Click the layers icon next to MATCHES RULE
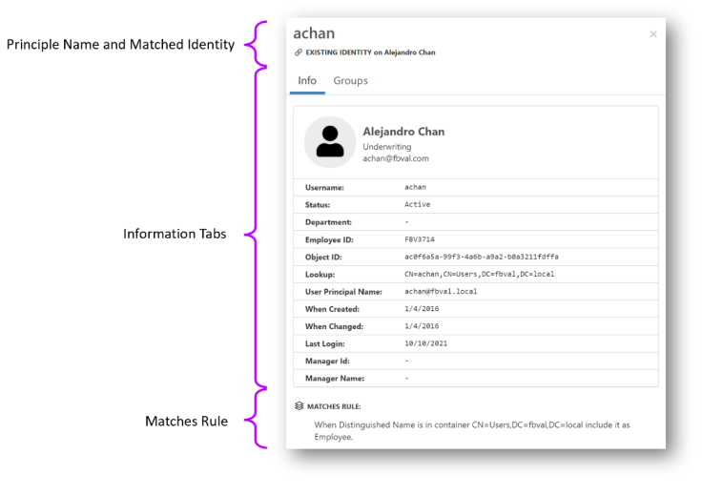This screenshot has width=723, height=496. pos(299,406)
